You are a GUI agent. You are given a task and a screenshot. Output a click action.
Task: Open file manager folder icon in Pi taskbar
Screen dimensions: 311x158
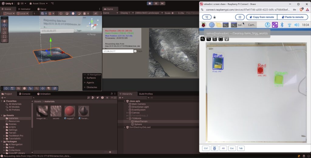(219, 25)
